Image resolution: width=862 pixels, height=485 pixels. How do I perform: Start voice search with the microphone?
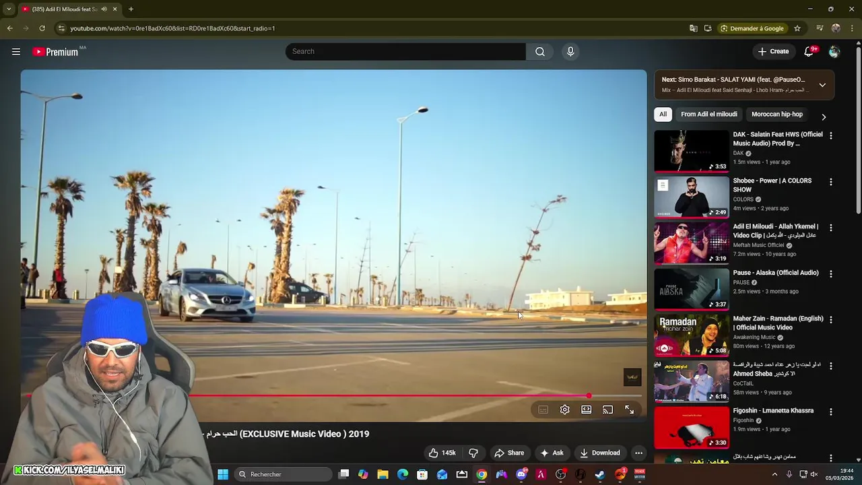click(x=570, y=52)
